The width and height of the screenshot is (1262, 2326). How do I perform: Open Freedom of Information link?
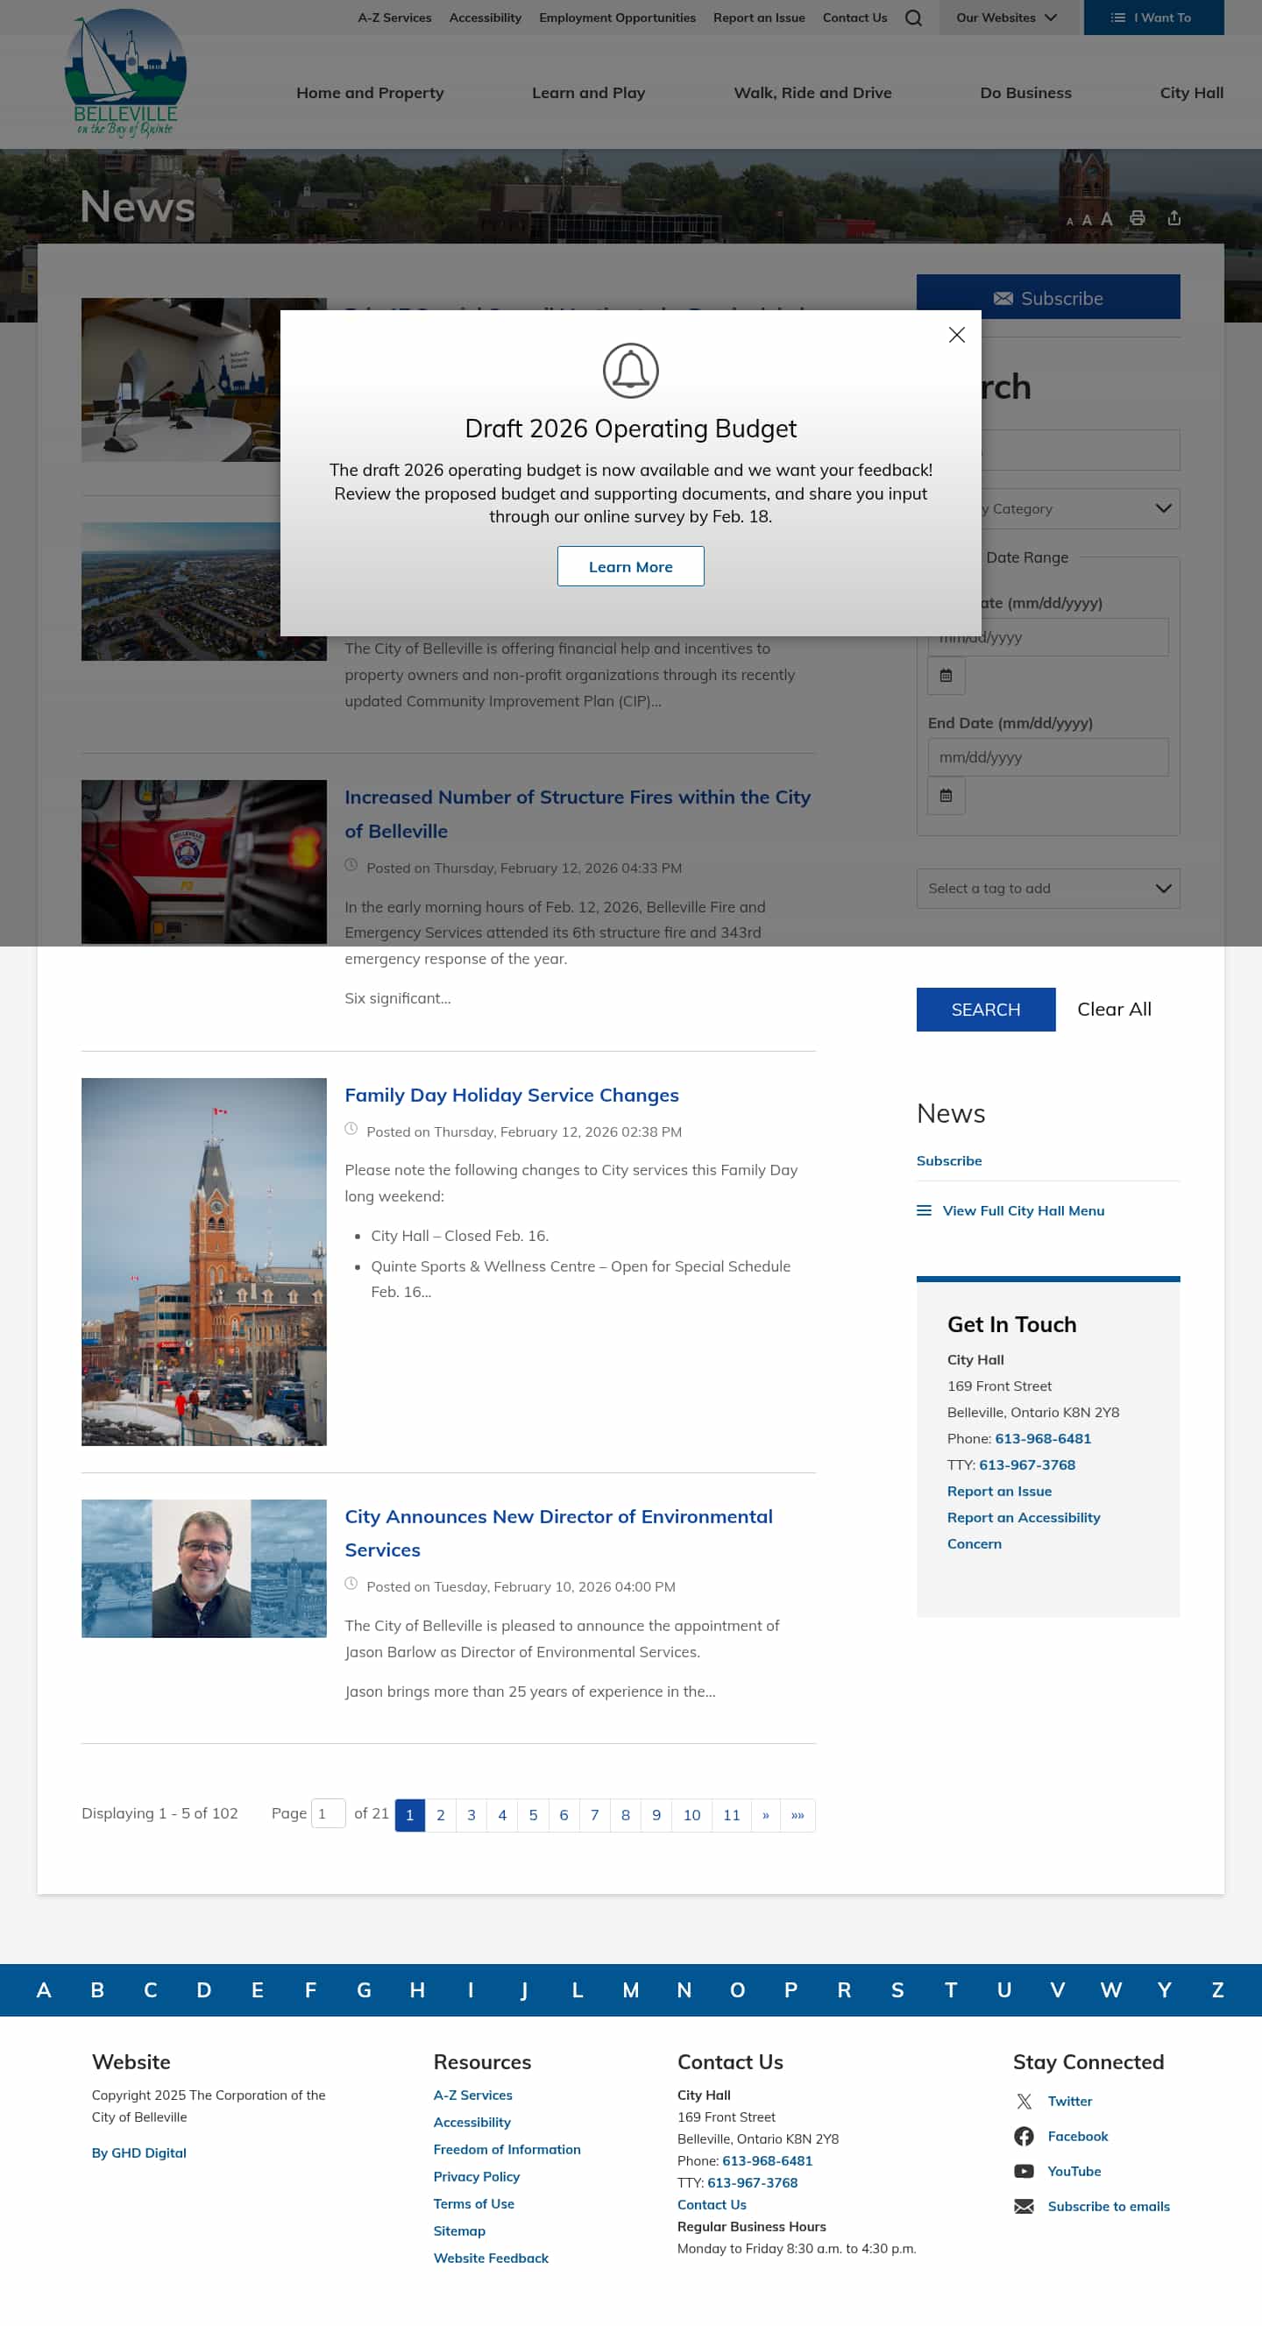click(x=507, y=2150)
